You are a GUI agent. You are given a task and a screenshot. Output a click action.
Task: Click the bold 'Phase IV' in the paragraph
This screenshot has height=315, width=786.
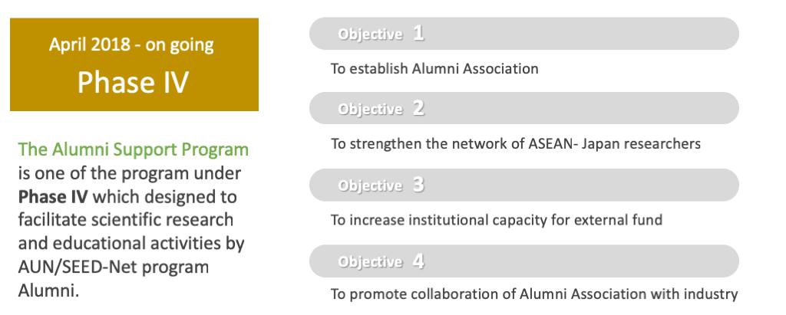(x=53, y=197)
